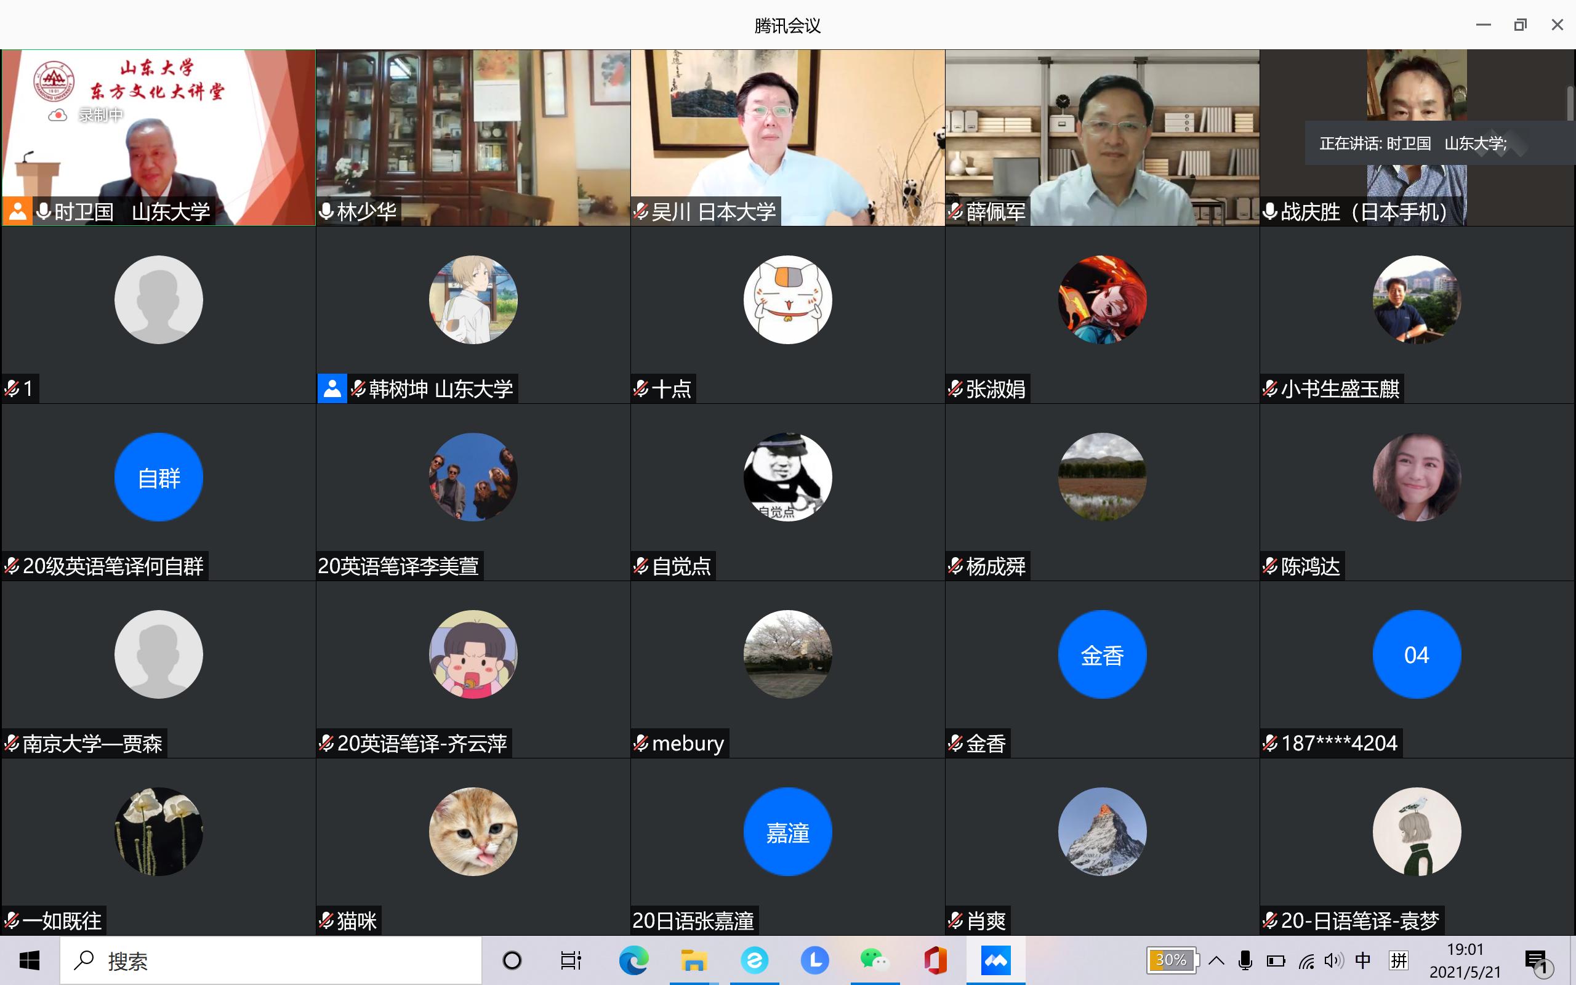Open the Windows Start menu

[30, 960]
